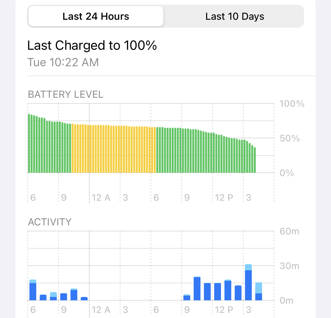
Task: Tap the last activity bar on the right
Action: [x=259, y=291]
